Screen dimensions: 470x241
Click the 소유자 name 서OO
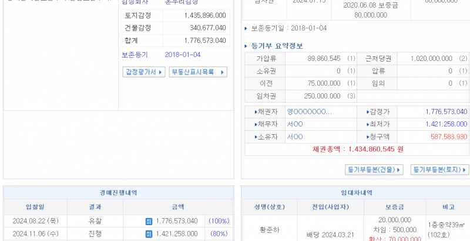coord(294,137)
